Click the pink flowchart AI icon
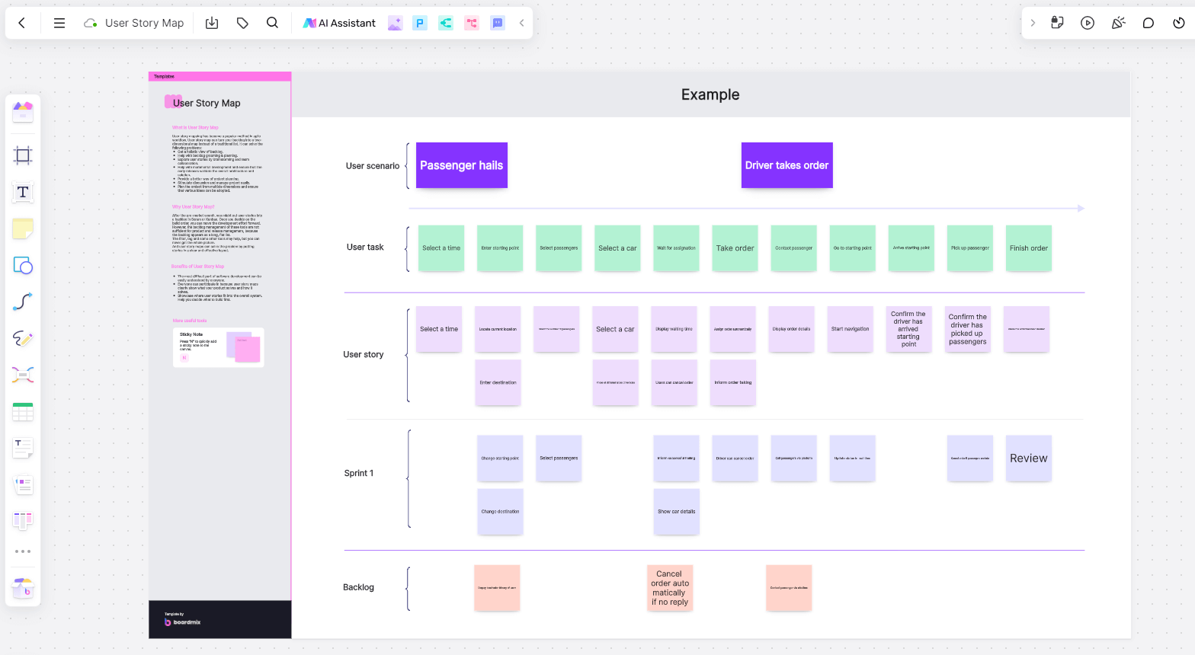The image size is (1195, 655). (472, 23)
